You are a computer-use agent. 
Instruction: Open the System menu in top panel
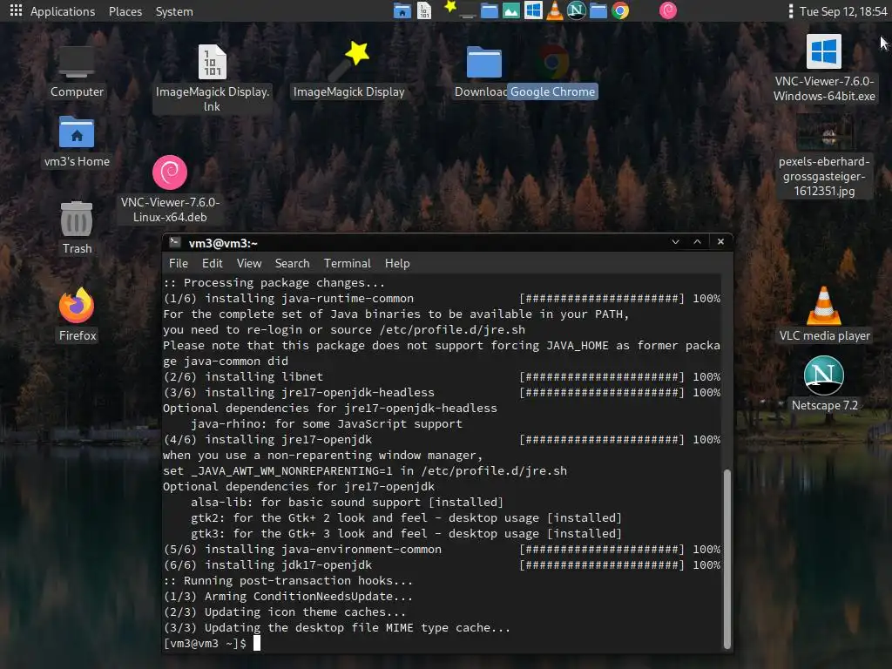click(x=174, y=11)
